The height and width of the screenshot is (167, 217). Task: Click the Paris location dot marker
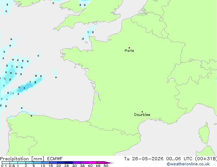(129, 48)
